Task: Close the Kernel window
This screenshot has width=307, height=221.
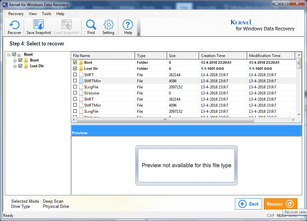Action: pos(297,3)
